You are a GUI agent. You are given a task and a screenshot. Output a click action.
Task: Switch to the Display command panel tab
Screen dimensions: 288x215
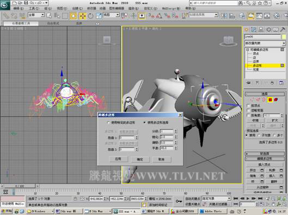coord(275,29)
